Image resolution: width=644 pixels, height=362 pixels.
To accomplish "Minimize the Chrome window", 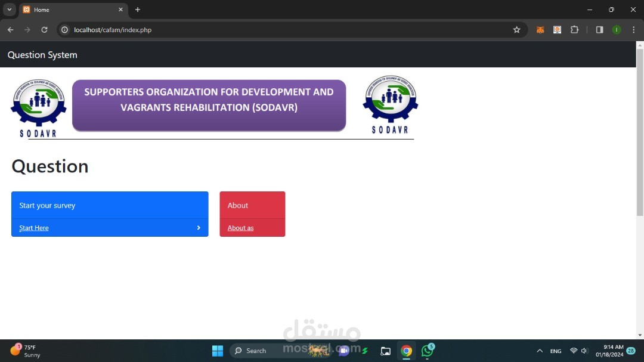I will tap(590, 10).
